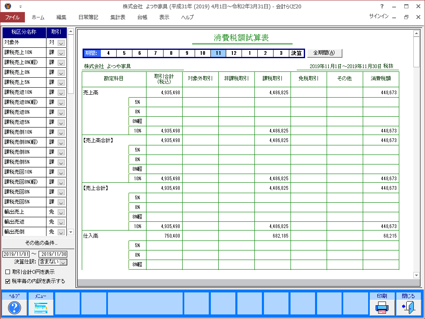
Task: Restore the inner document window
Action: (406, 17)
